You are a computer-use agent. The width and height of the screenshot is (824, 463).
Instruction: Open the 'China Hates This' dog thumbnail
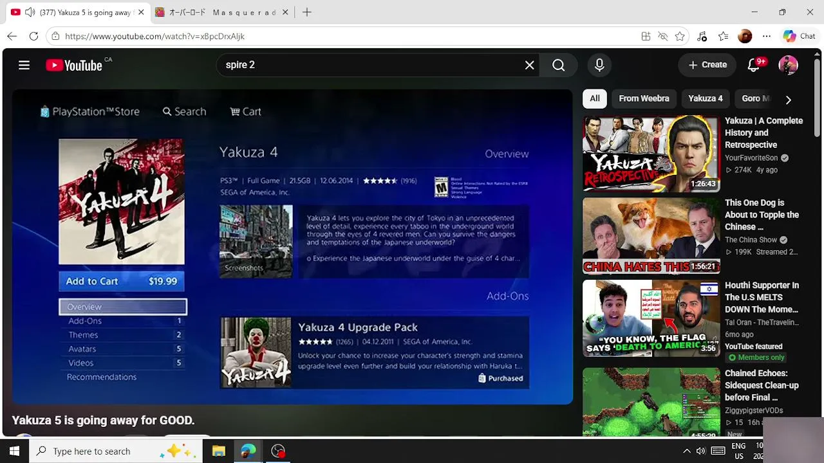pos(651,236)
